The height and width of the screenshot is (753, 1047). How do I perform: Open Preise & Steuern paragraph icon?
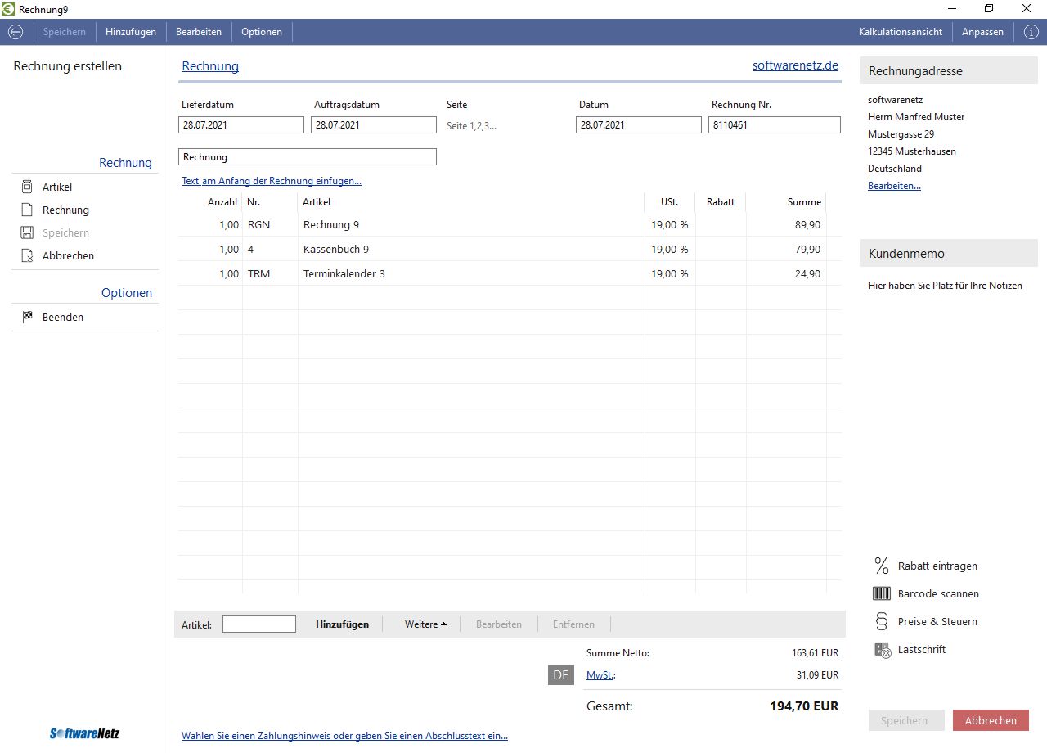click(882, 621)
